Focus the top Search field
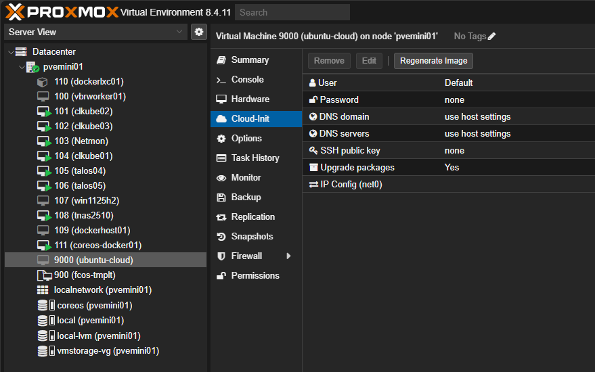This screenshot has width=595, height=372. coord(292,12)
